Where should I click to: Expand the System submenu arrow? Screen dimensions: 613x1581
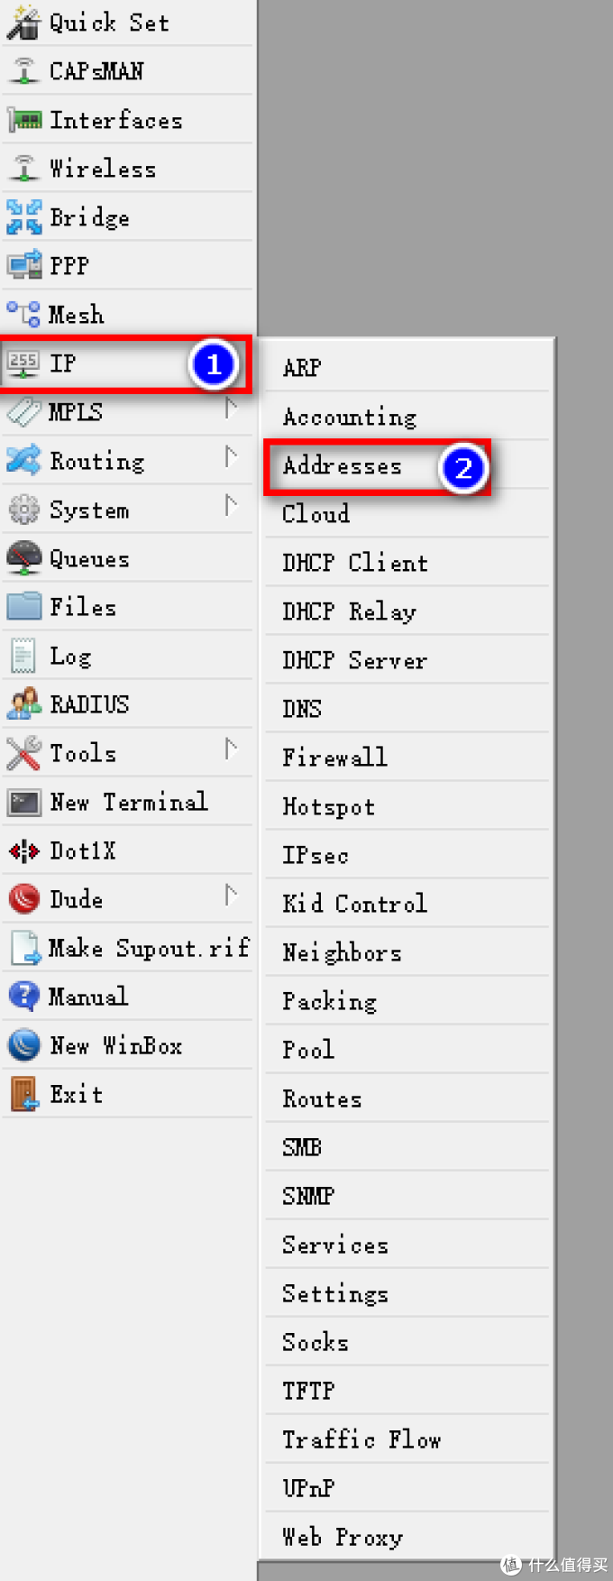(x=232, y=506)
